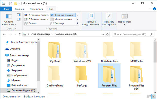
Task: Open Музыка in the sidebar
Action: click(14, 80)
